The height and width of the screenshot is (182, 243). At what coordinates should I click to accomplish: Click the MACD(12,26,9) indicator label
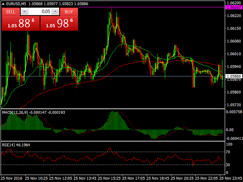[15, 113]
